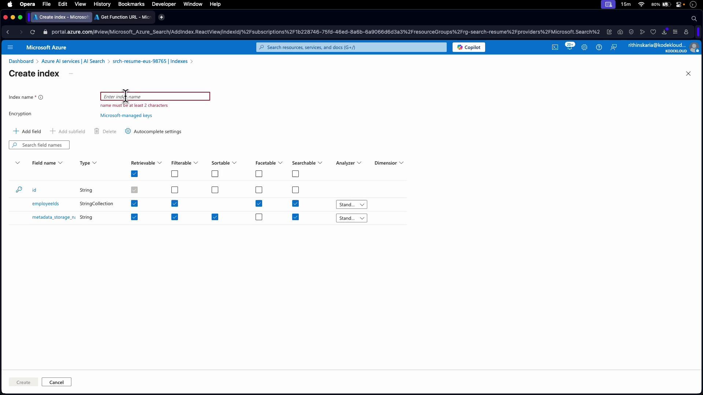Open the Developer menu
Viewport: 703px width, 395px height.
coord(164,4)
